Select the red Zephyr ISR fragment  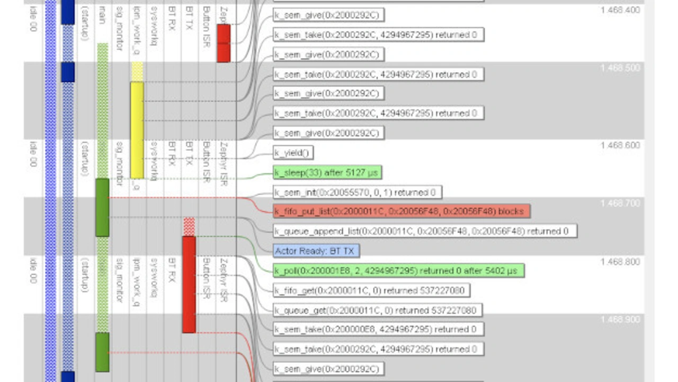pos(224,43)
